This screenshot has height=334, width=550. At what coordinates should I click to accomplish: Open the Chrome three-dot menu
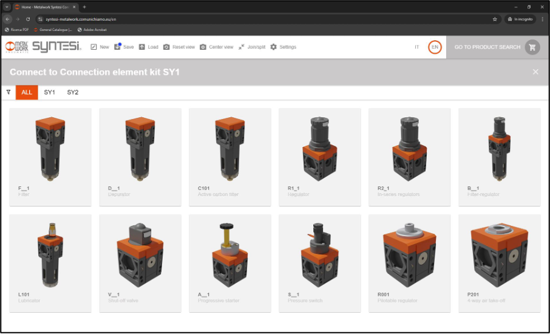[542, 19]
